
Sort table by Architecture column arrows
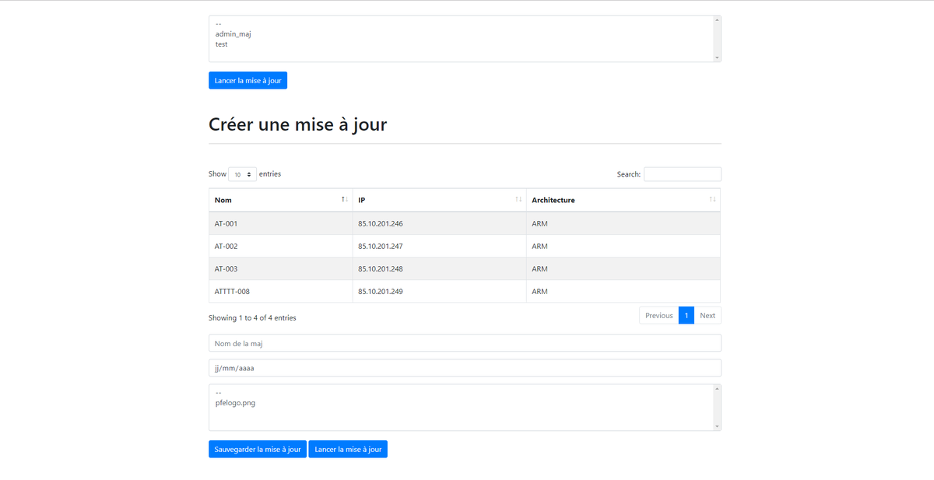click(711, 200)
